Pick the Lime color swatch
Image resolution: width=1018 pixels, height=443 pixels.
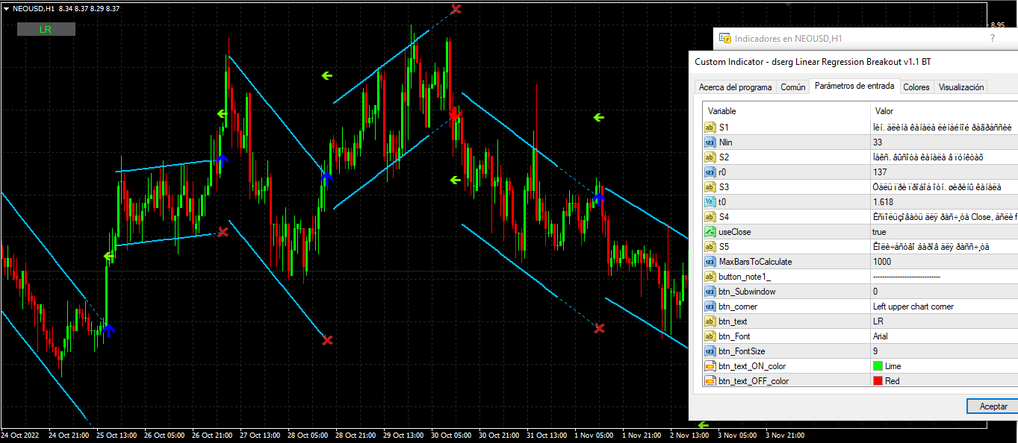point(878,366)
